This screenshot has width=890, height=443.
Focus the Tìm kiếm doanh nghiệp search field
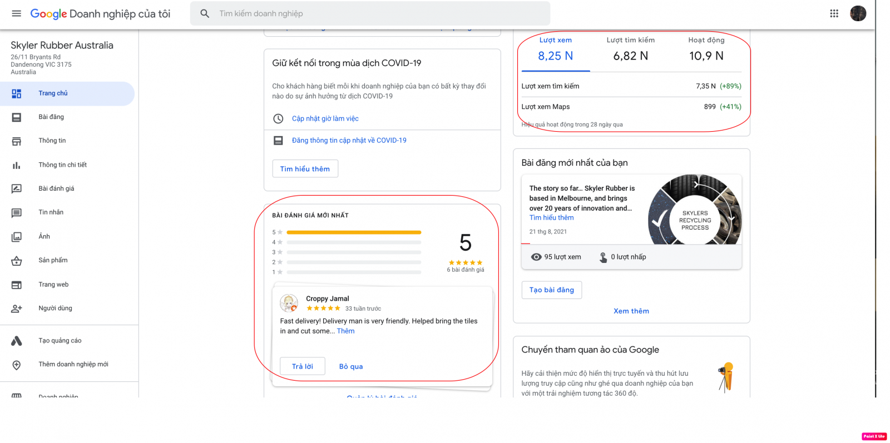click(x=370, y=13)
